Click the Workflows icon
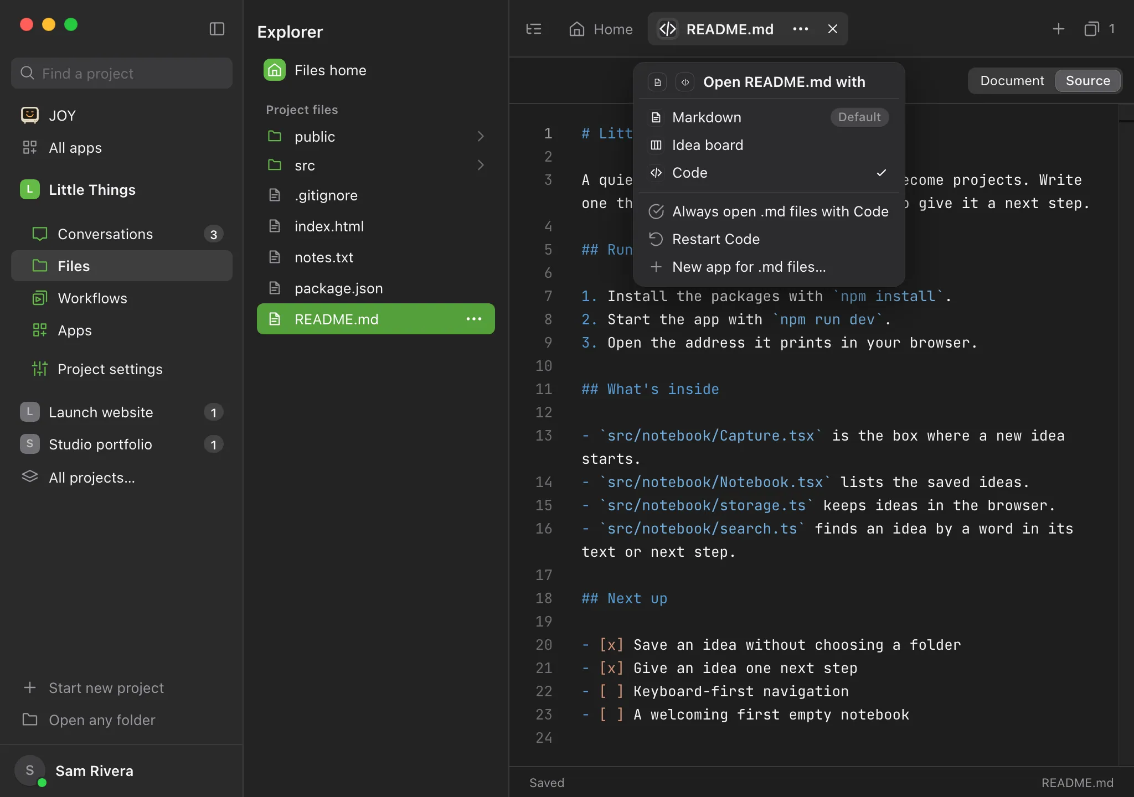The width and height of the screenshot is (1134, 797). 40,298
